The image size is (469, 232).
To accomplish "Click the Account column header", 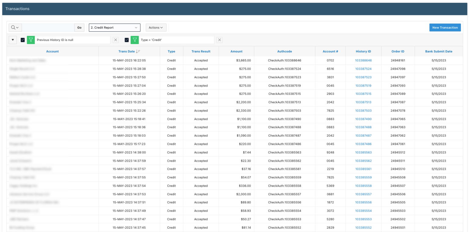I will coord(53,51).
